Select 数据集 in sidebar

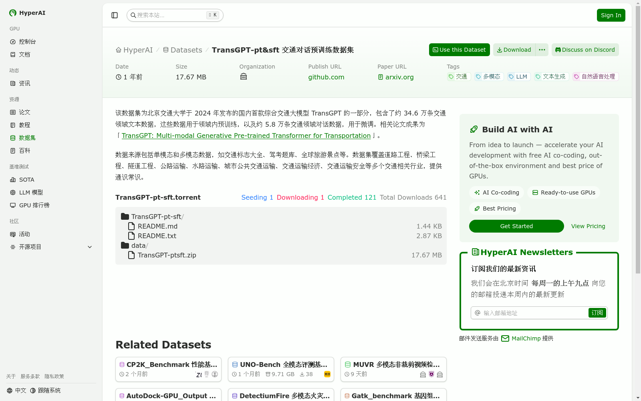(51, 138)
